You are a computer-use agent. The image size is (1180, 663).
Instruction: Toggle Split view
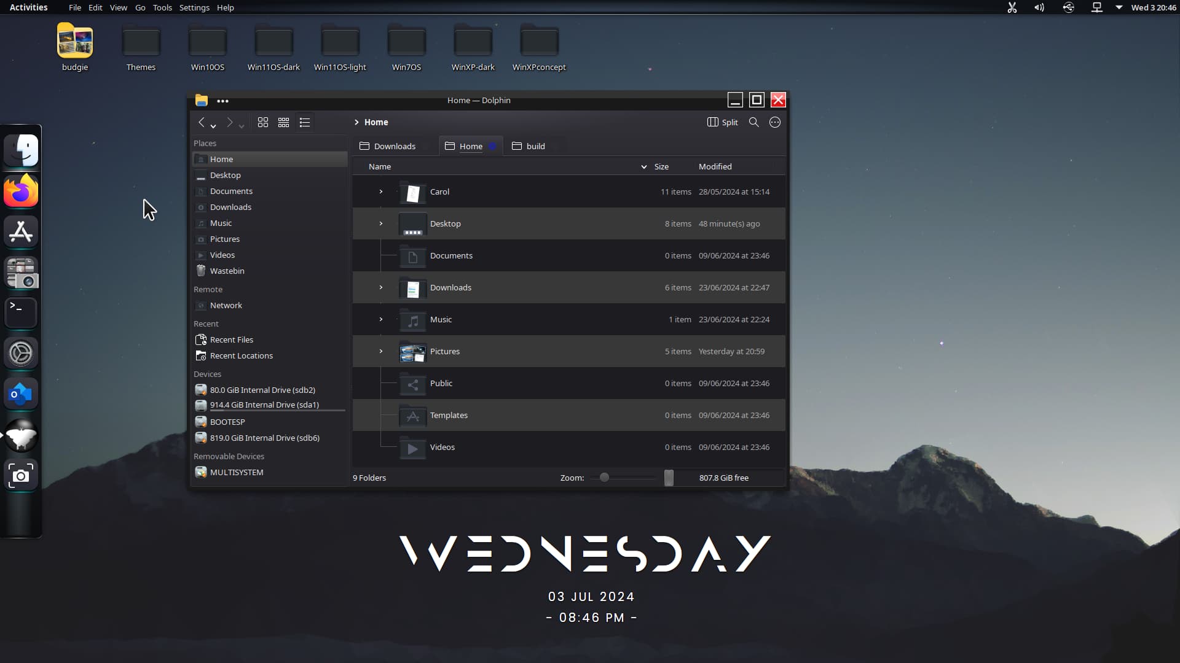coord(723,122)
